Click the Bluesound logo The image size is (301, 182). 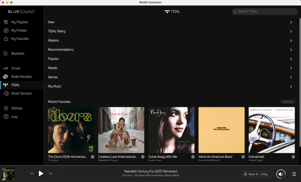tap(21, 12)
